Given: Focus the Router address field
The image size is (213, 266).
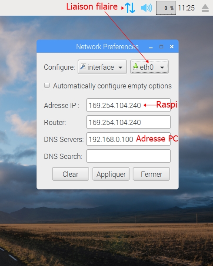Looking at the screenshot, I should coord(128,122).
